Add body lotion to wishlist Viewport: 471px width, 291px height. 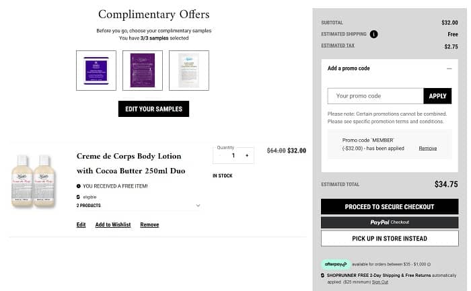113,224
